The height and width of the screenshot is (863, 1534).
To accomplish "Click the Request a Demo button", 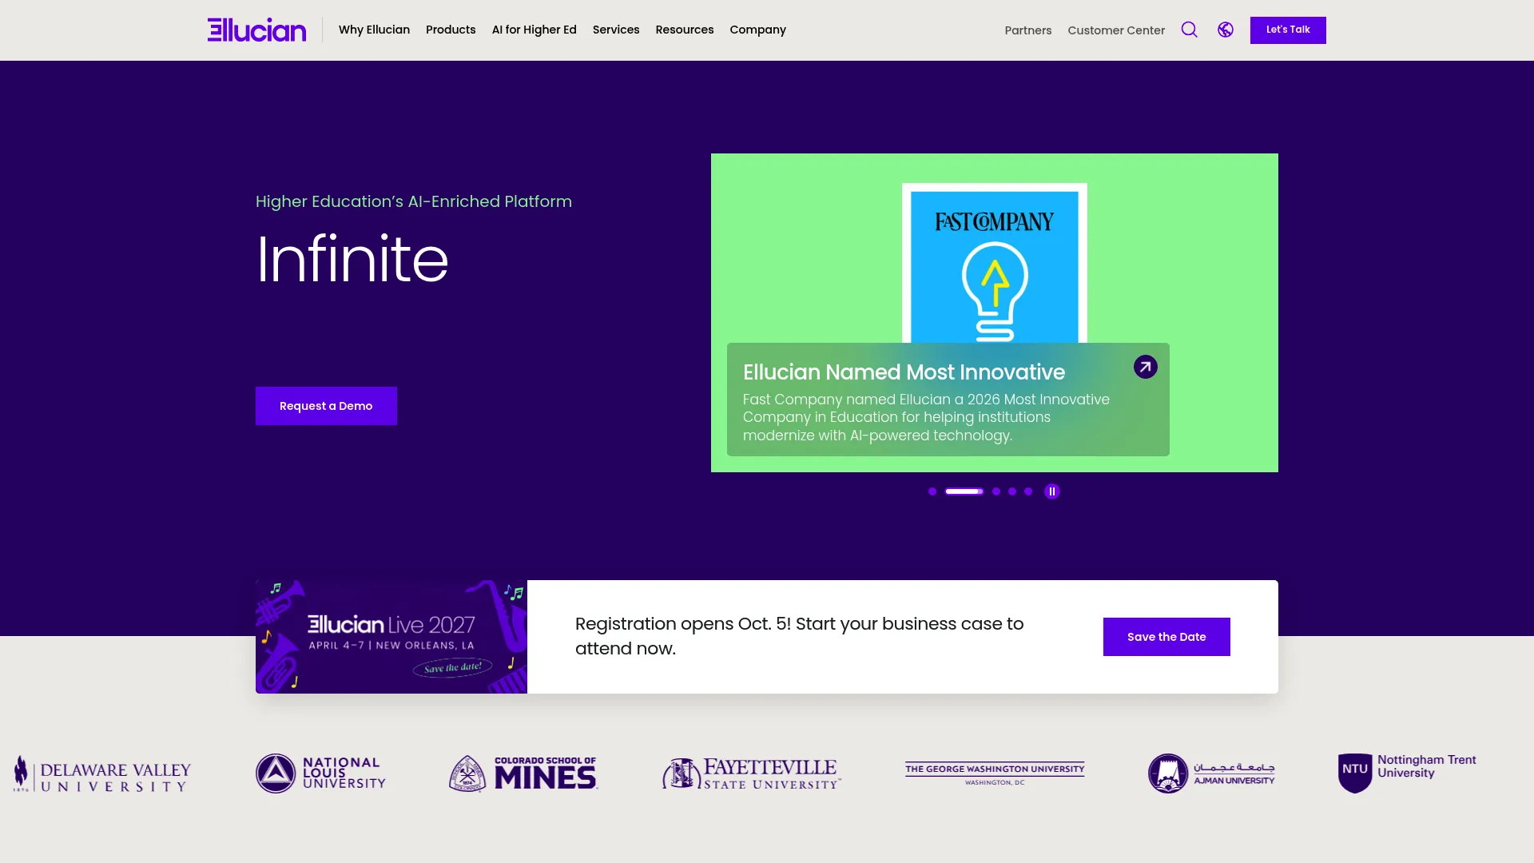I will 326,406.
